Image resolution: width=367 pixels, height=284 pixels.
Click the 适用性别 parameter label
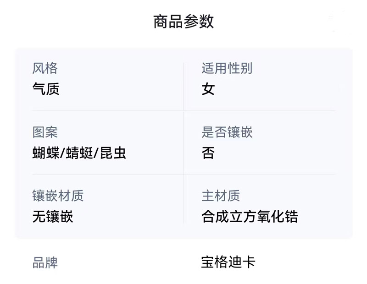[227, 69]
